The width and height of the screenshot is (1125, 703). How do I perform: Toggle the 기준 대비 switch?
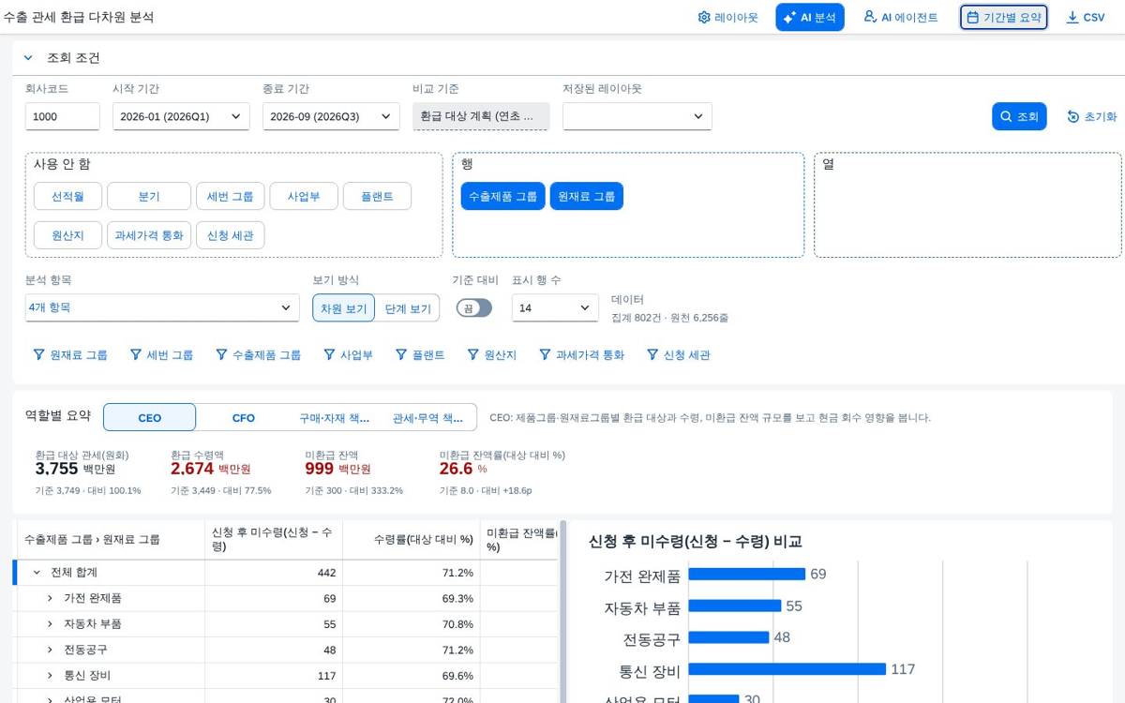(474, 307)
